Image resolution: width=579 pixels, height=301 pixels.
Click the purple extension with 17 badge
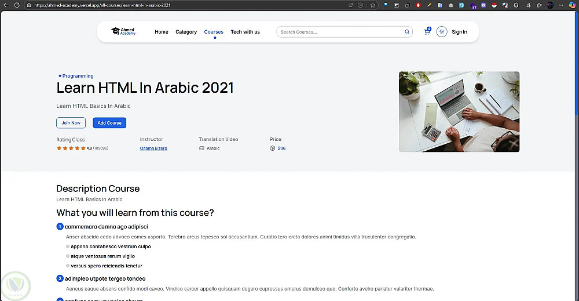tap(473, 6)
